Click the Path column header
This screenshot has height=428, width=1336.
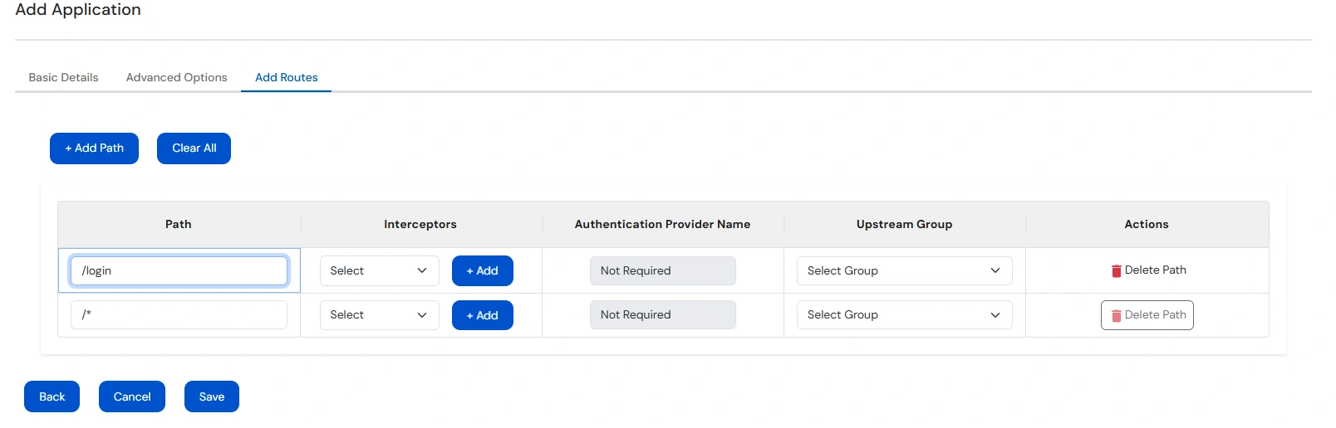point(179,224)
